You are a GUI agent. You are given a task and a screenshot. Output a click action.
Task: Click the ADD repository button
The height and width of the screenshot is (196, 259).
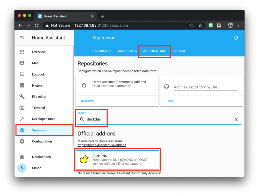click(x=171, y=101)
